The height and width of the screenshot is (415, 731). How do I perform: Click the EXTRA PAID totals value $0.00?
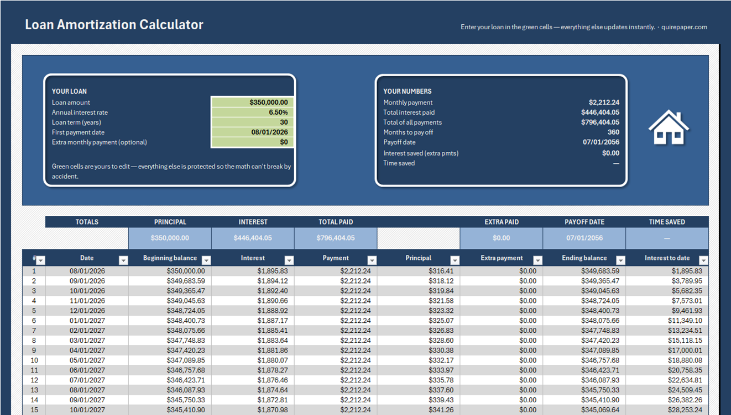click(x=502, y=238)
